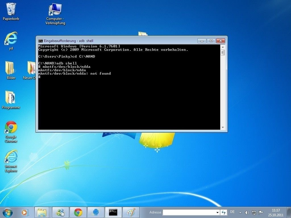Switch to the command prompt taskbar button
The image size is (291, 218).
click(113, 212)
